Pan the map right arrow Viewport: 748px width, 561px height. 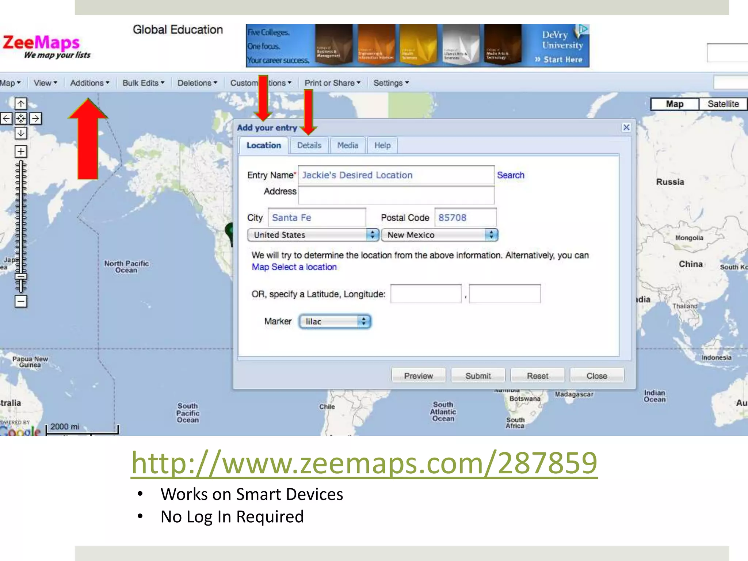[35, 118]
